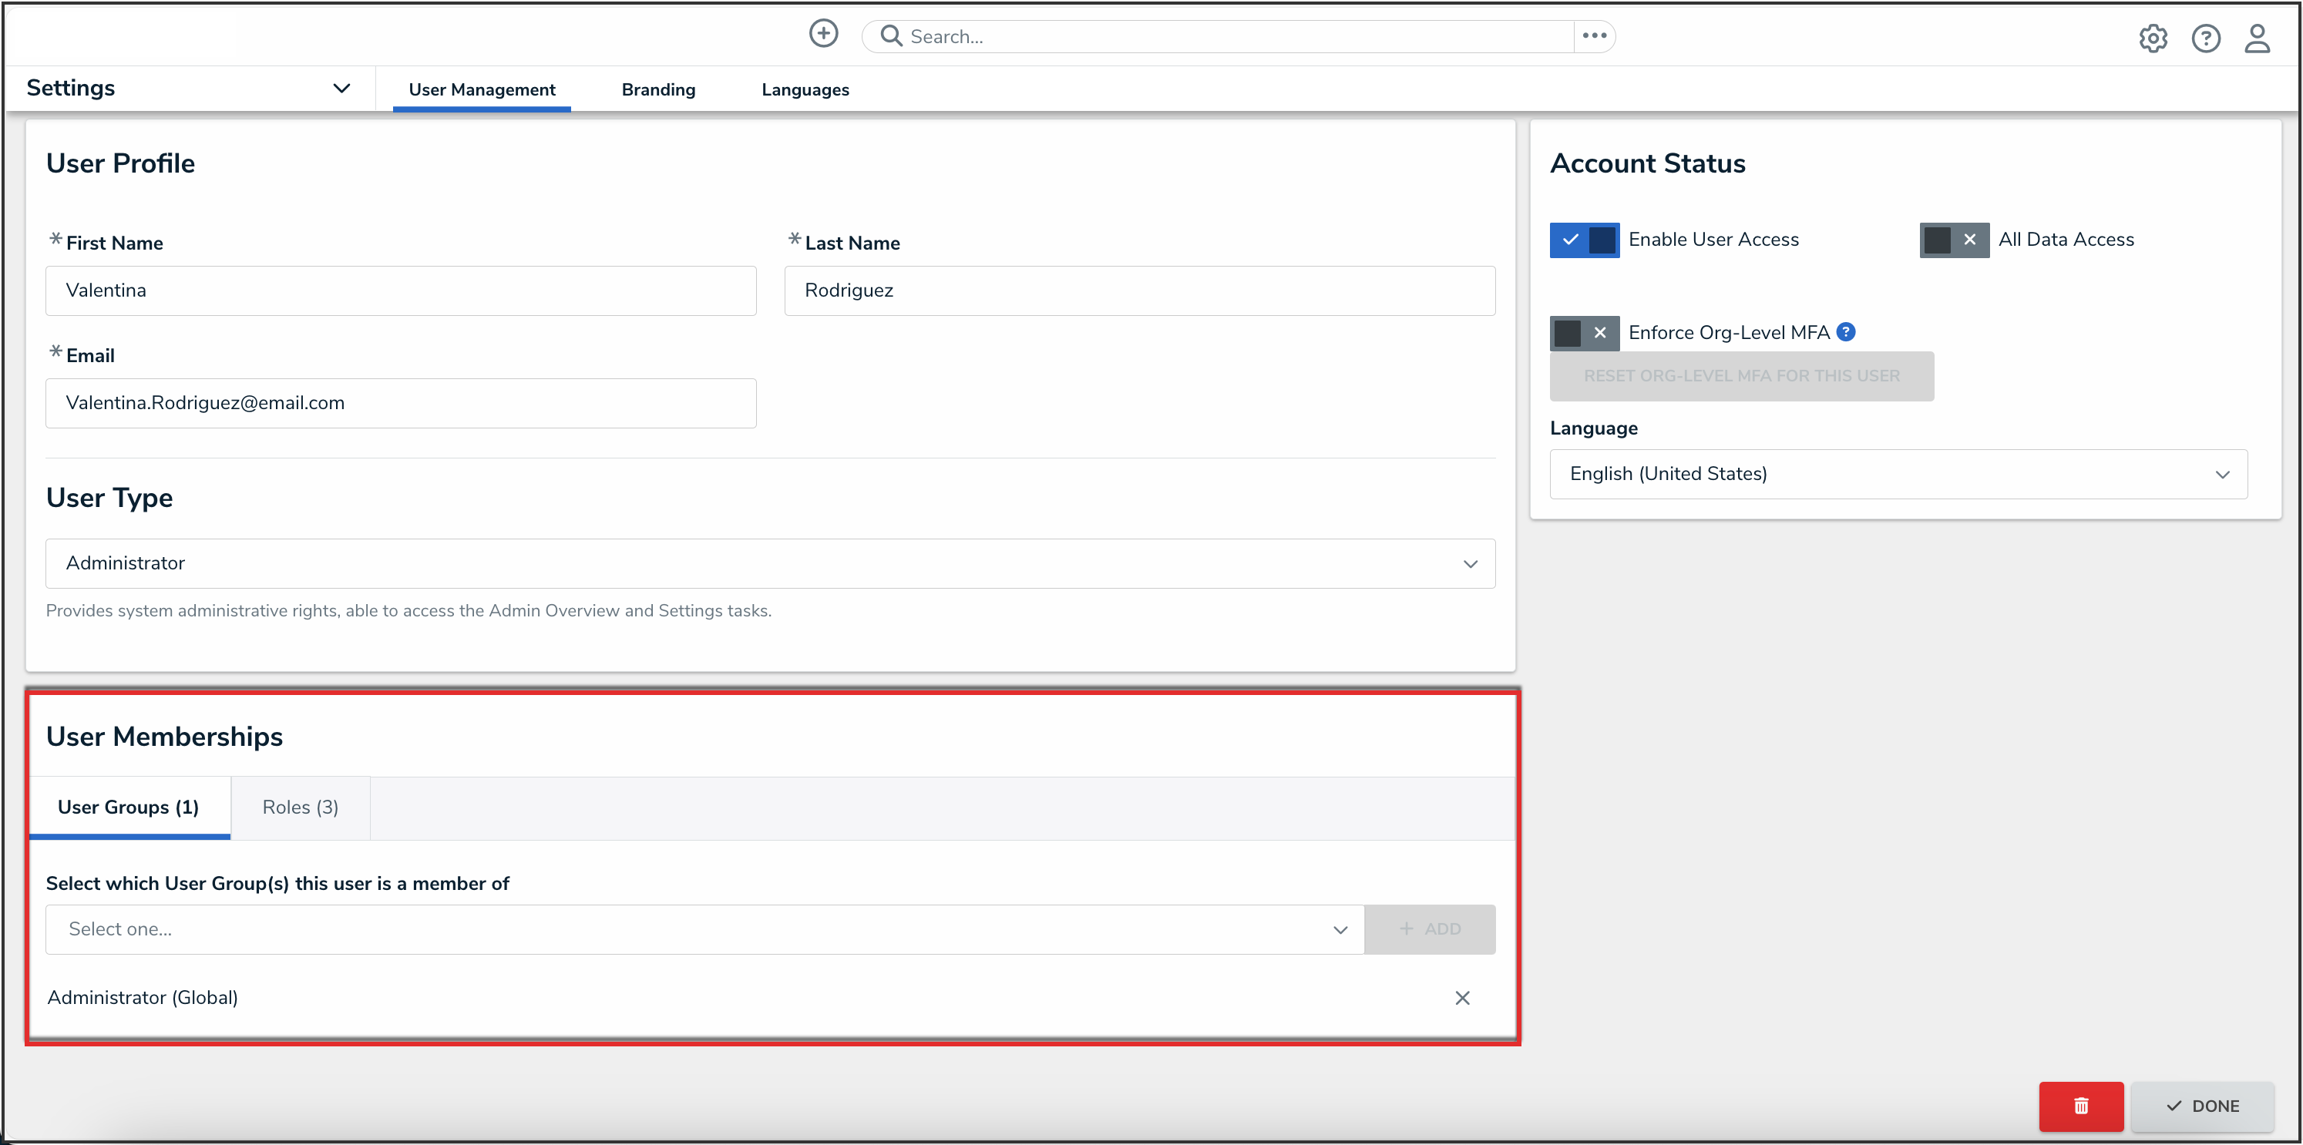Open the help question mark icon
Screen dimensions: 2303x1145
pos(2206,39)
